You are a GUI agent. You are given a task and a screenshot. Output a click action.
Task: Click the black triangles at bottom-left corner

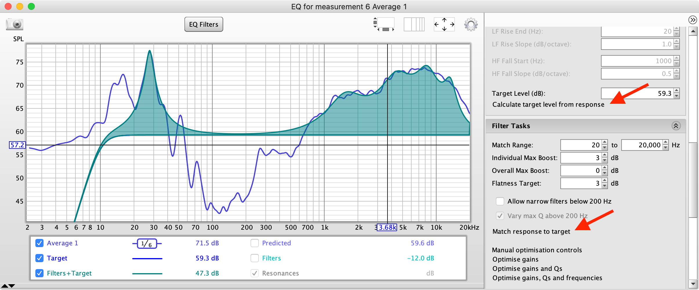pos(8,286)
